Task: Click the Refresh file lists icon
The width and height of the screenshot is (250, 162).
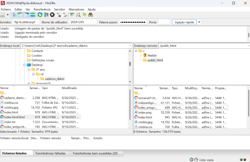Action: point(40,15)
